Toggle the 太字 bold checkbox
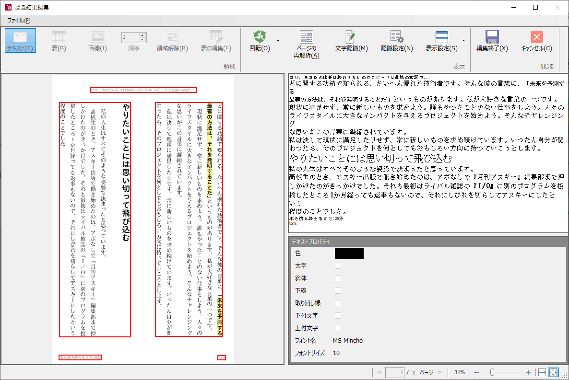 [338, 266]
